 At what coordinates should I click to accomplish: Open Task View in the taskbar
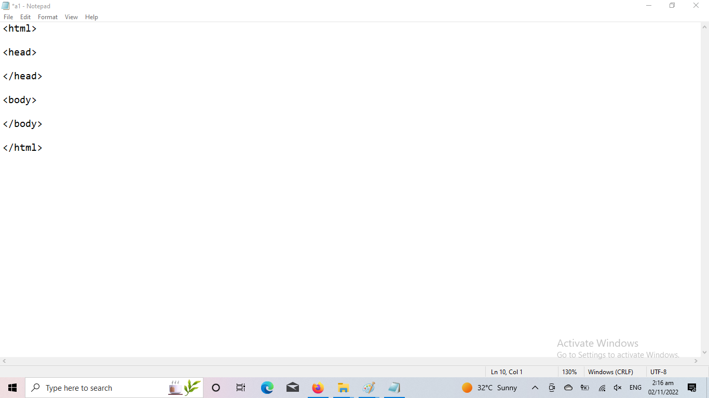pyautogui.click(x=241, y=388)
